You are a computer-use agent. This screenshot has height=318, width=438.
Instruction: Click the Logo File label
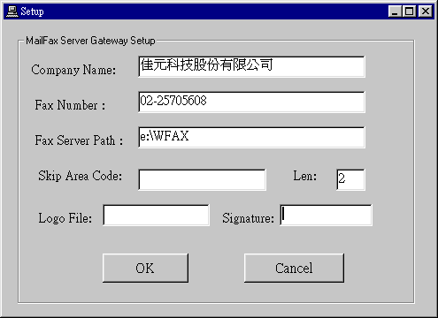(65, 218)
